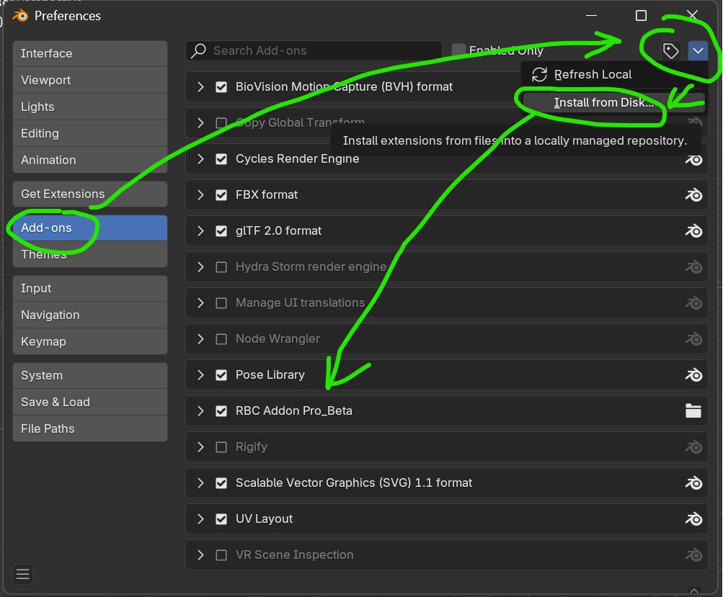The image size is (723, 597).
Task: Click Blender icon on Pose Library row
Action: point(693,375)
